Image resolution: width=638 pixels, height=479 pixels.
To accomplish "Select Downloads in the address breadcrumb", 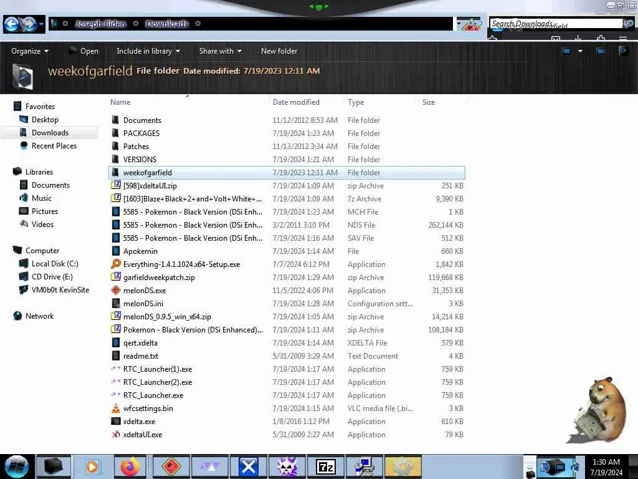I will pos(167,24).
